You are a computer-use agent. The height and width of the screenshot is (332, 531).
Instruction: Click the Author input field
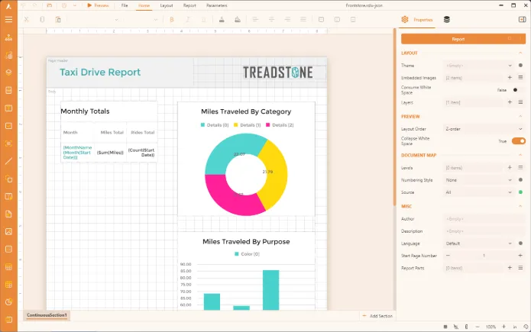(x=484, y=219)
